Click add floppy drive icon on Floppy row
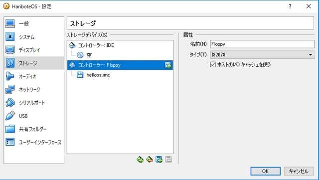Viewport: 319px width, 180px height. [x=168, y=65]
